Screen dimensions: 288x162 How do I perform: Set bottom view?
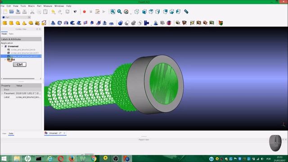coord(172,12)
